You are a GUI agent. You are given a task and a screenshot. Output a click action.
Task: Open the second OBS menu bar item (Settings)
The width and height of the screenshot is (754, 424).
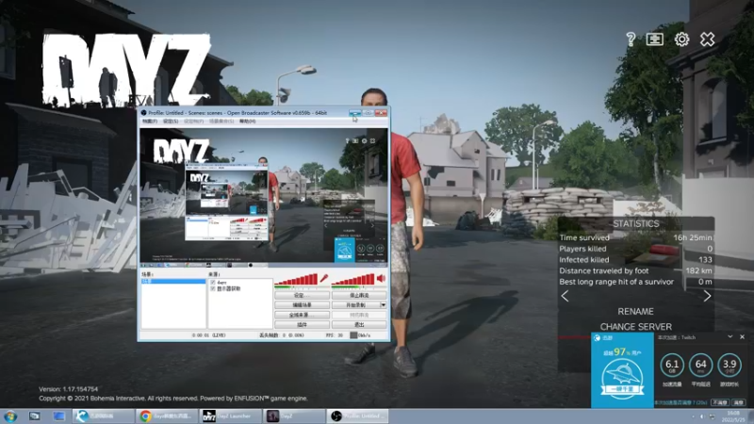click(171, 122)
